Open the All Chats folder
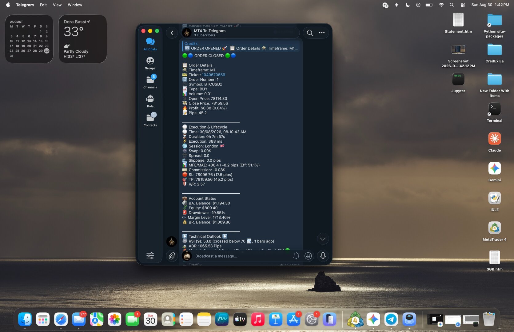This screenshot has width=514, height=332. 150,44
